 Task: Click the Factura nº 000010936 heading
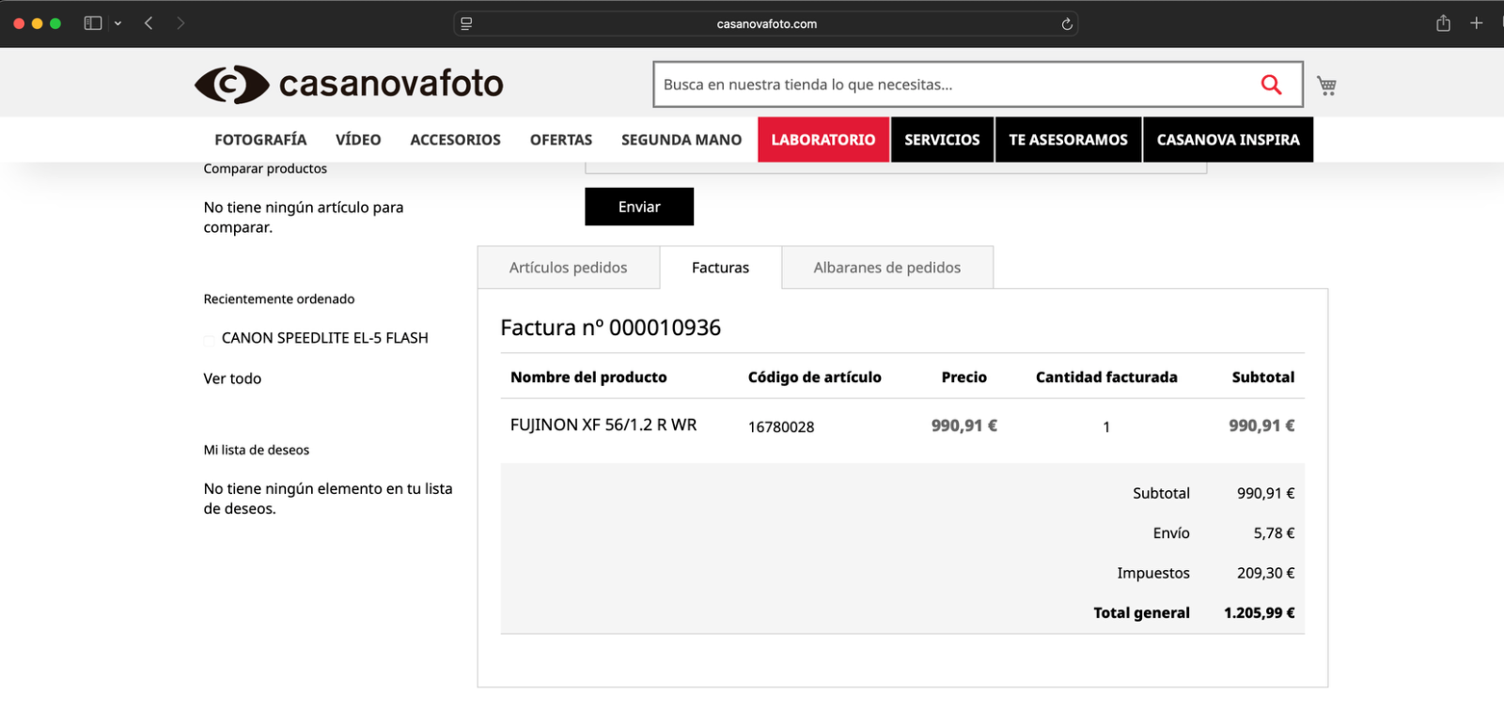pos(610,328)
